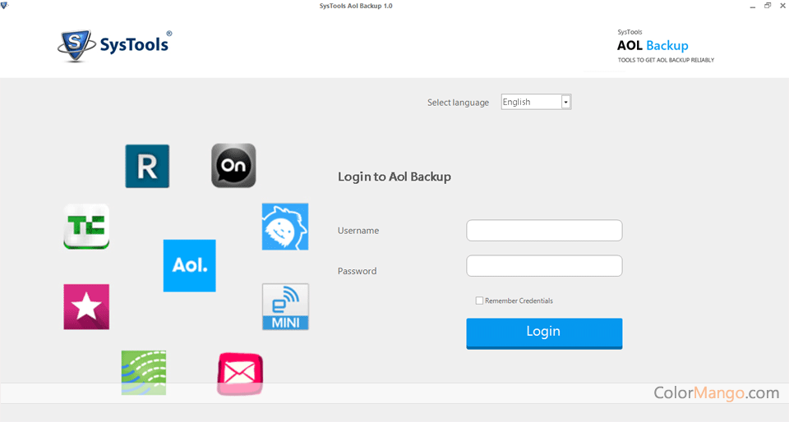This screenshot has width=789, height=422.
Task: Click the Password label text
Action: click(x=357, y=271)
